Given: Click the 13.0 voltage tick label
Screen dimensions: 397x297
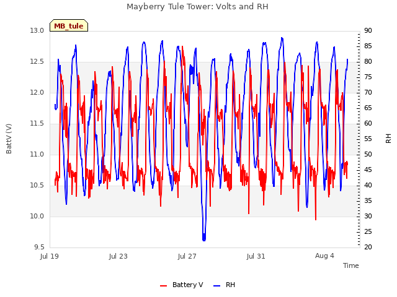Looking at the screenshot, I should pyautogui.click(x=37, y=30).
